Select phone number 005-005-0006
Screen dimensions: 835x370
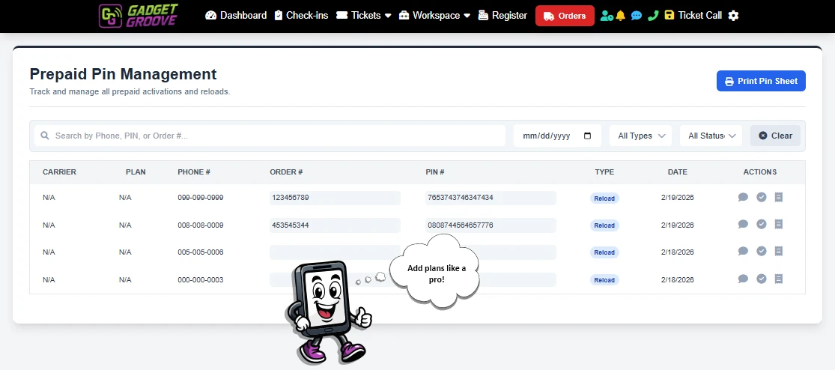200,252
